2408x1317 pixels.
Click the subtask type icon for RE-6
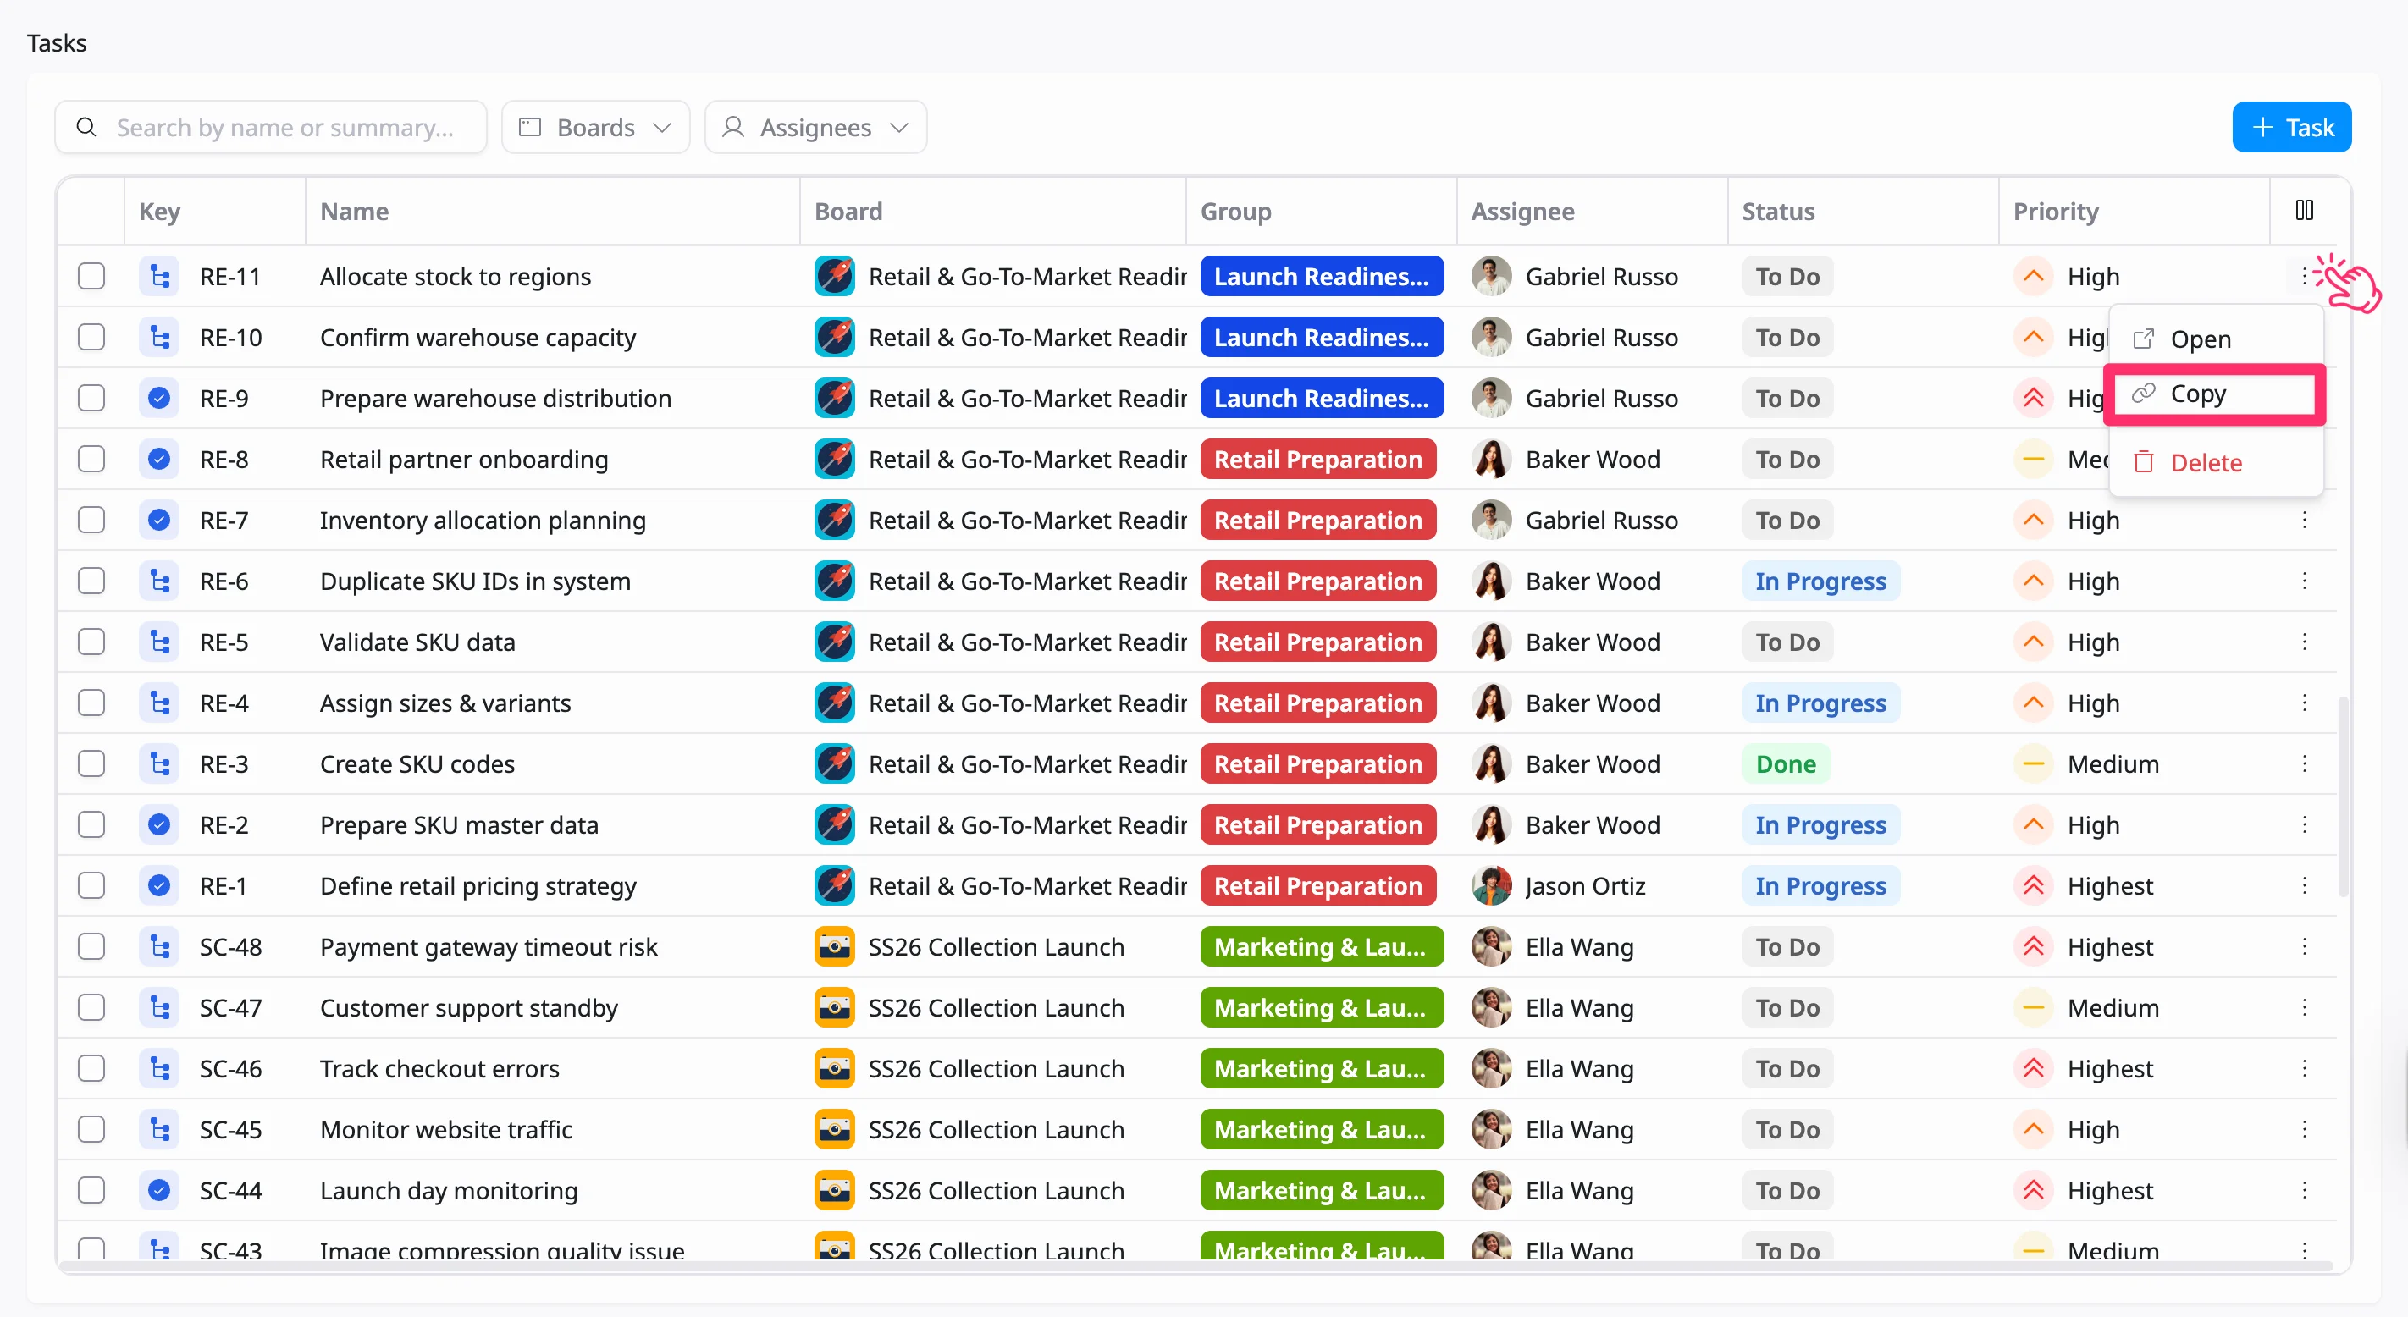[x=160, y=581]
